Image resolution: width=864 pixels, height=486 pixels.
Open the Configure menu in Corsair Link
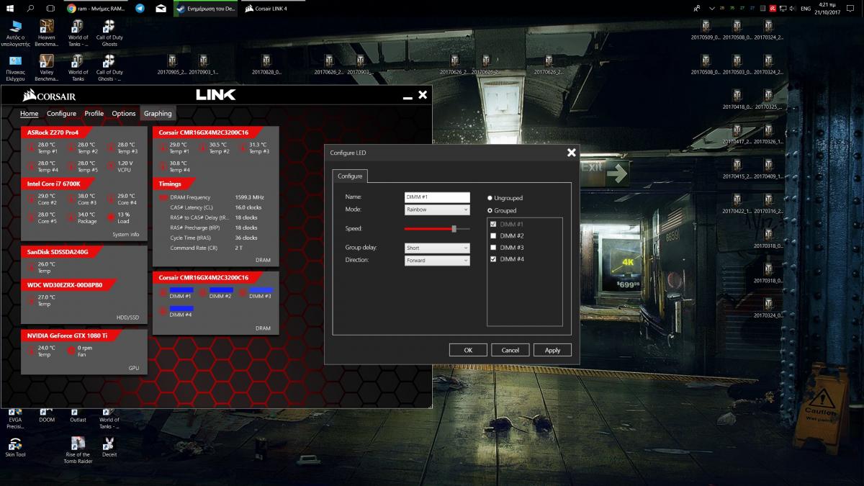[x=61, y=114]
